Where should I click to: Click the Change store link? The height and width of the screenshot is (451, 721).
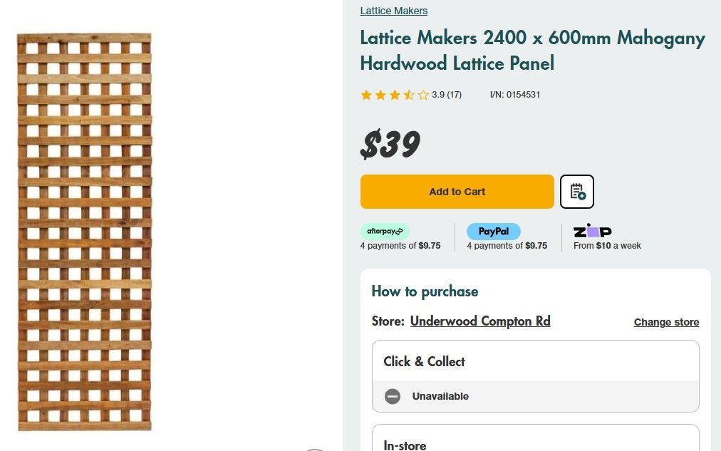click(665, 321)
